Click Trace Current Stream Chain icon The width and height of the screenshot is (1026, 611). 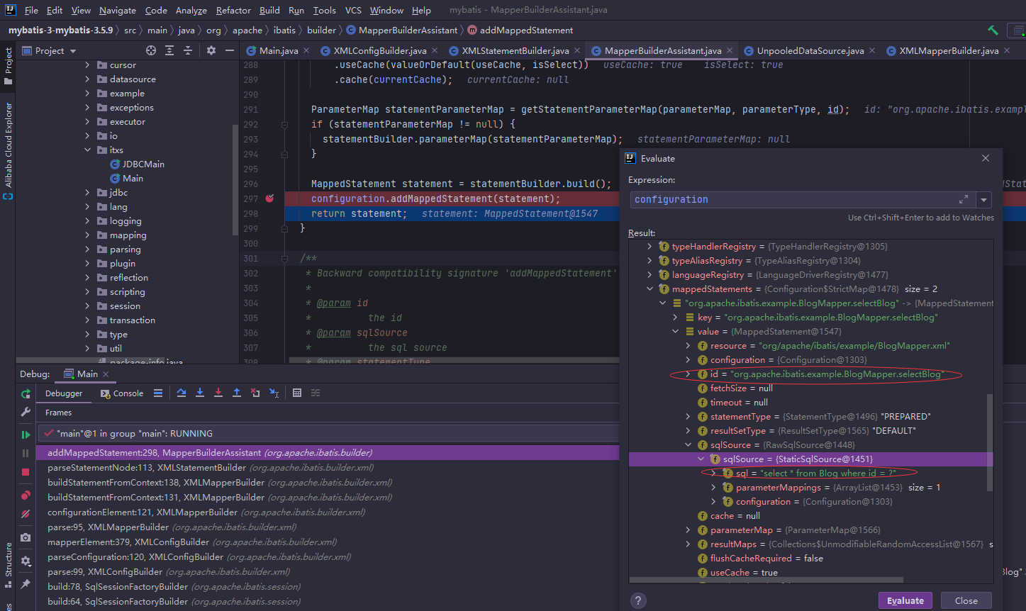pos(316,393)
